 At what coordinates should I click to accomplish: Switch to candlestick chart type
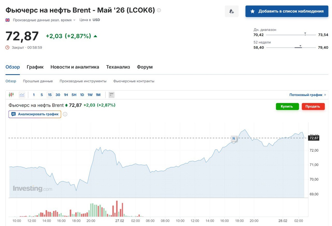point(11,95)
